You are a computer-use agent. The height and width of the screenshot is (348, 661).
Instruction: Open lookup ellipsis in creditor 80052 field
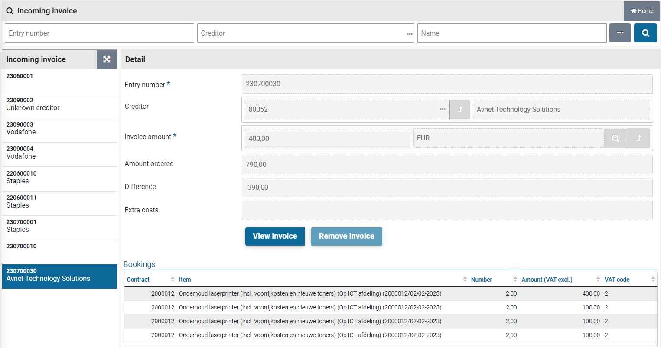click(x=442, y=109)
